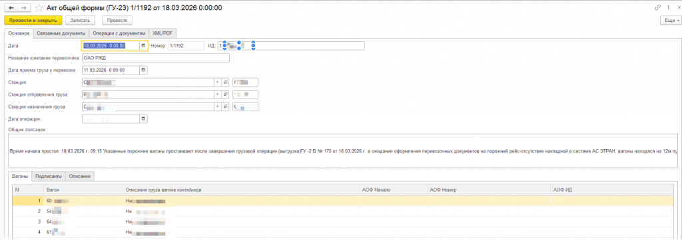The width and height of the screenshot is (682, 241).
Task: Go back with the left arrow button
Action: [11, 8]
